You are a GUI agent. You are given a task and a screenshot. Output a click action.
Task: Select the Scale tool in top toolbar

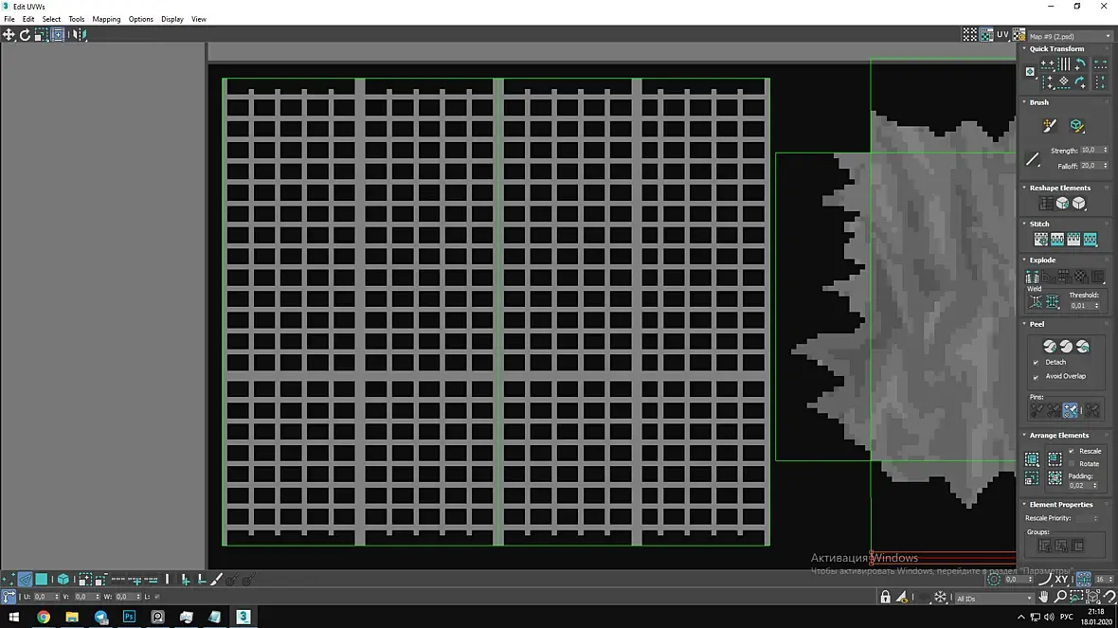(42, 34)
